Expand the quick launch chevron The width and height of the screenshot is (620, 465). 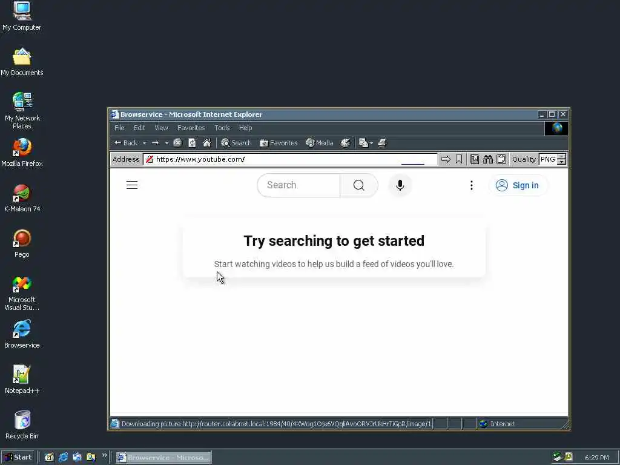(x=104, y=455)
